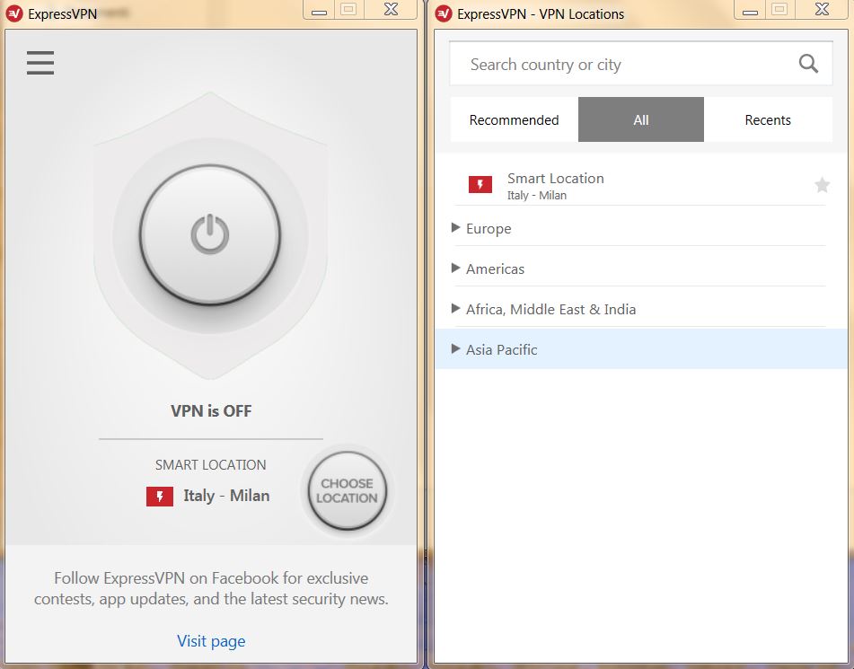
Task: Minimize the VPN Locations window
Action: click(x=750, y=11)
